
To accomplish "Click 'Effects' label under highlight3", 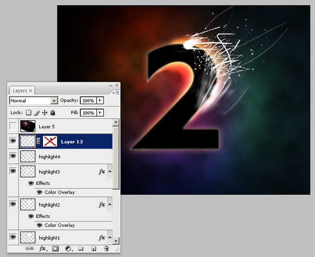I will (x=43, y=183).
